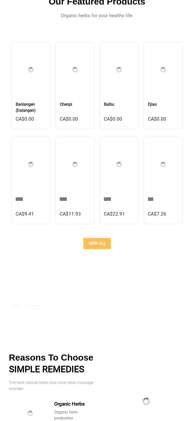Screen dimensions: 194x421
Task: Click the Chenpi product loading image
Action: tap(75, 70)
